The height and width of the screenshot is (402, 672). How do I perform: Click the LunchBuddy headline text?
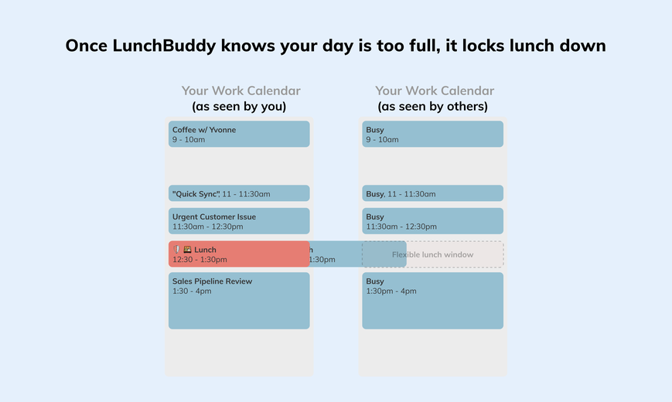336,46
